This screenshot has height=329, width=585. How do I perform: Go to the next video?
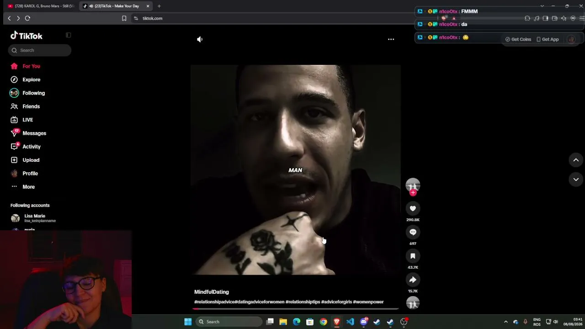(x=576, y=180)
